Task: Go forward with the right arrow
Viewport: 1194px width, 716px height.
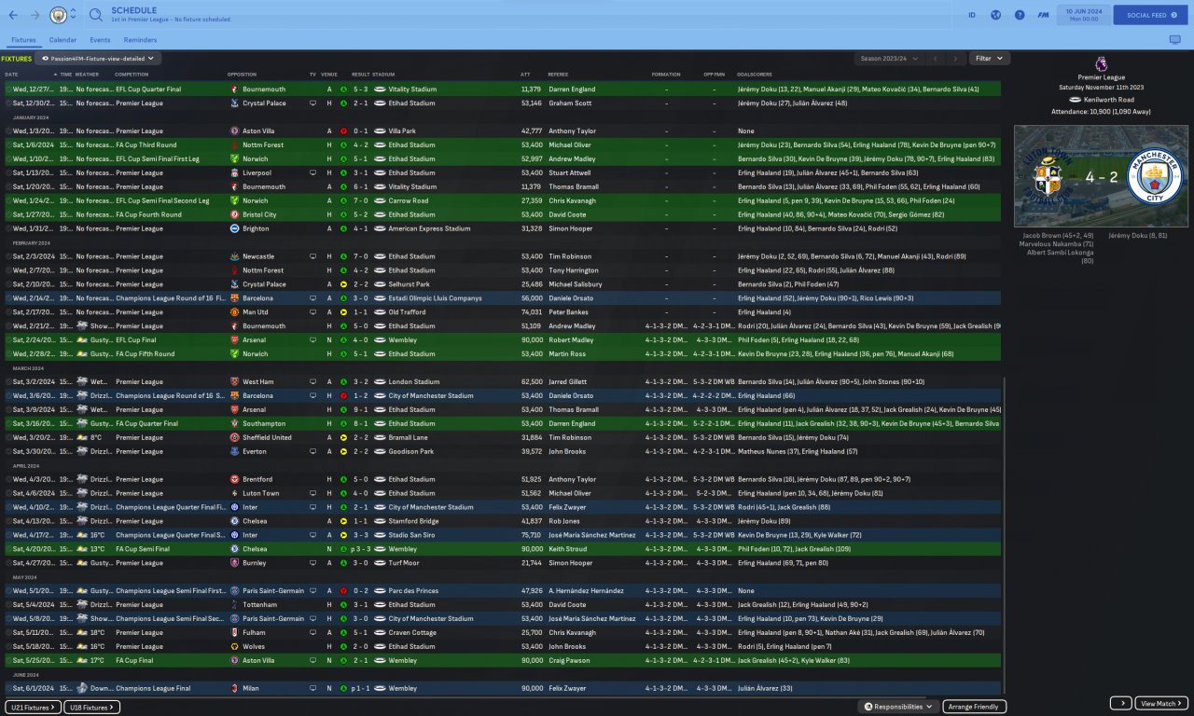Action: pos(35,15)
